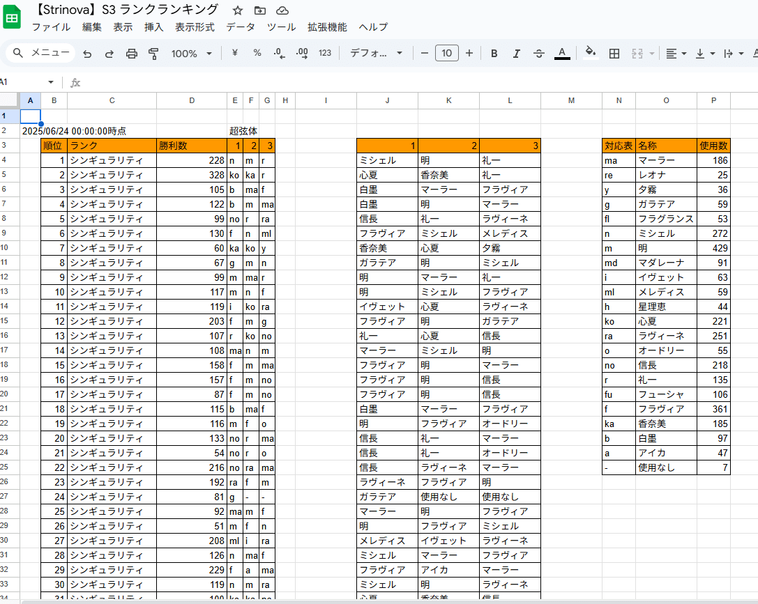Expand merge cells dropdown arrow
758x604 pixels.
coord(651,54)
